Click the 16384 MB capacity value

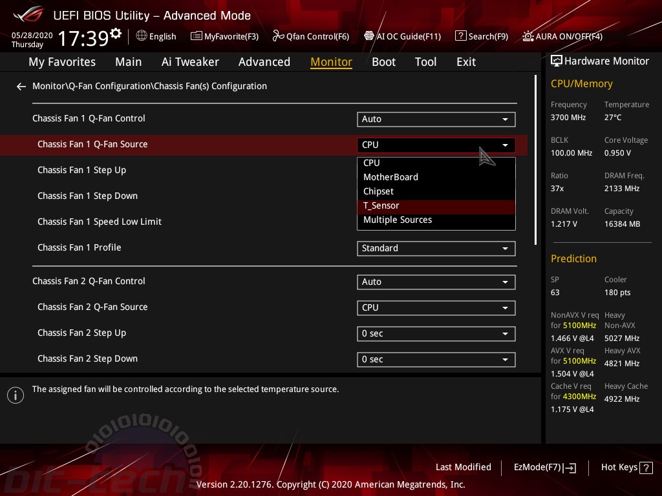pyautogui.click(x=622, y=224)
